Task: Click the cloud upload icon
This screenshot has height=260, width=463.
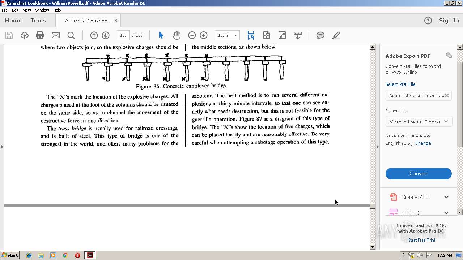Action: pos(24,35)
